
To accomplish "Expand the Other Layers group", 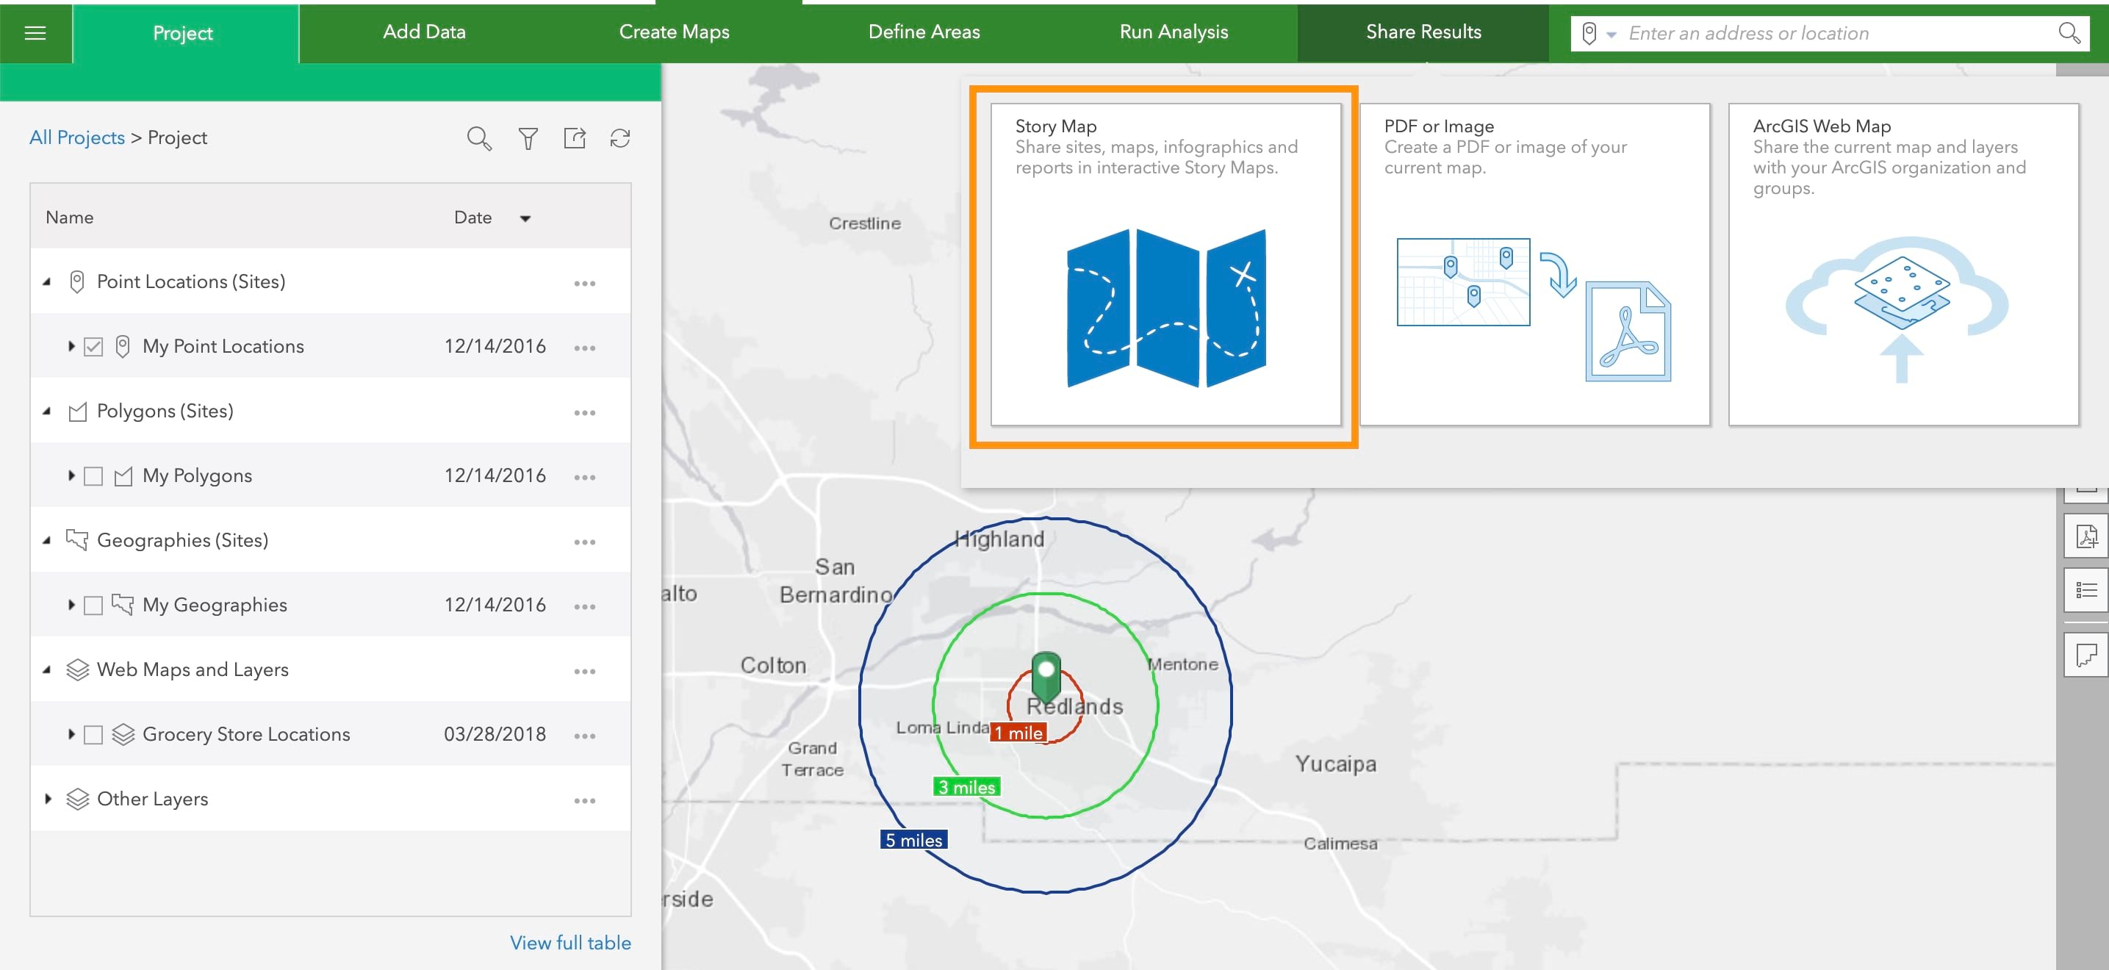I will [48, 799].
